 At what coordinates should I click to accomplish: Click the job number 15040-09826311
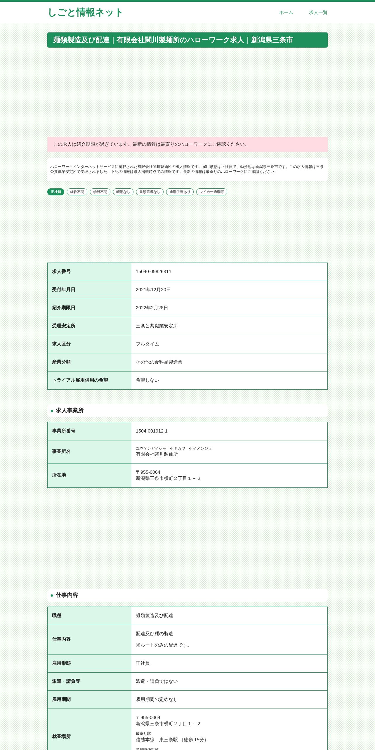pyautogui.click(x=154, y=272)
